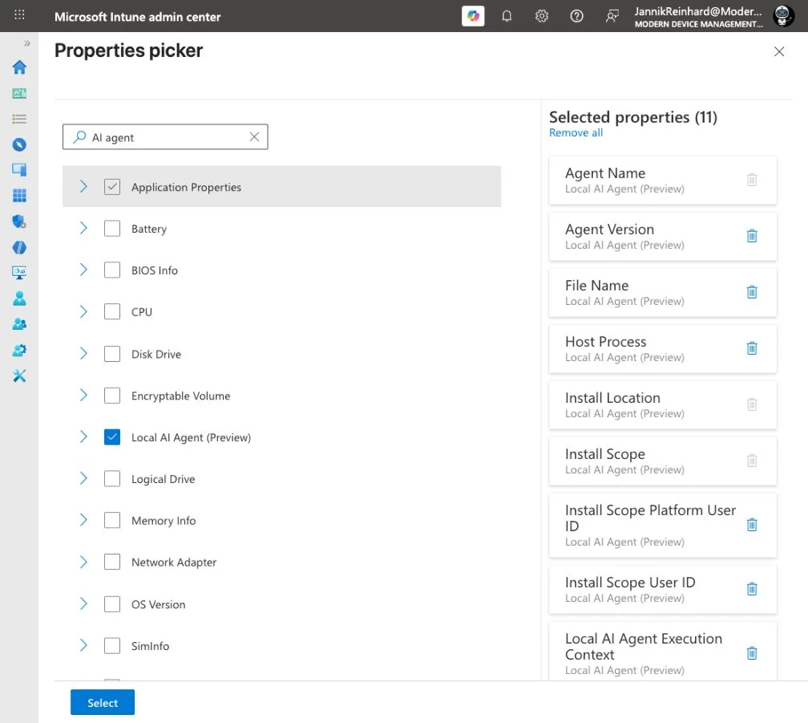The image size is (808, 723).
Task: Select the Install Scope property card
Action: pos(663,461)
